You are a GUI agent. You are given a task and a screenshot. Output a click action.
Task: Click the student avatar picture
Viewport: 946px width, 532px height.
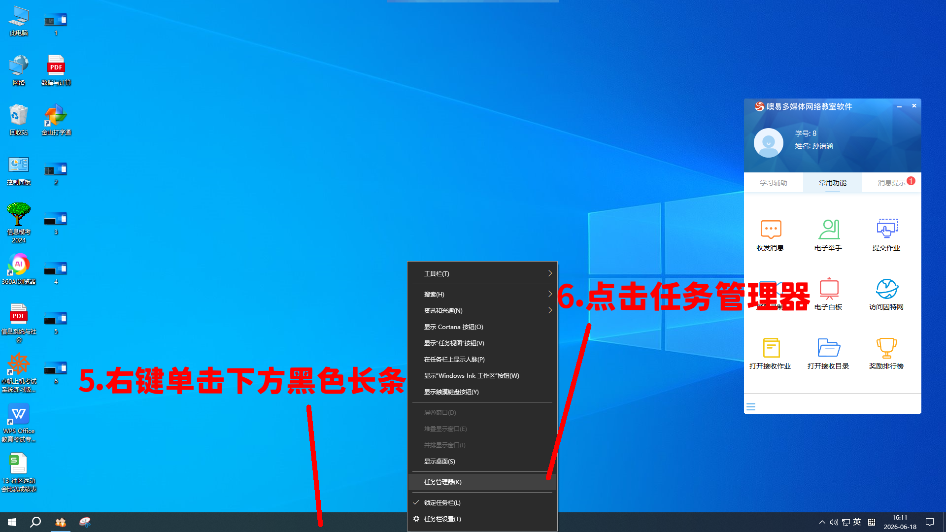(769, 143)
